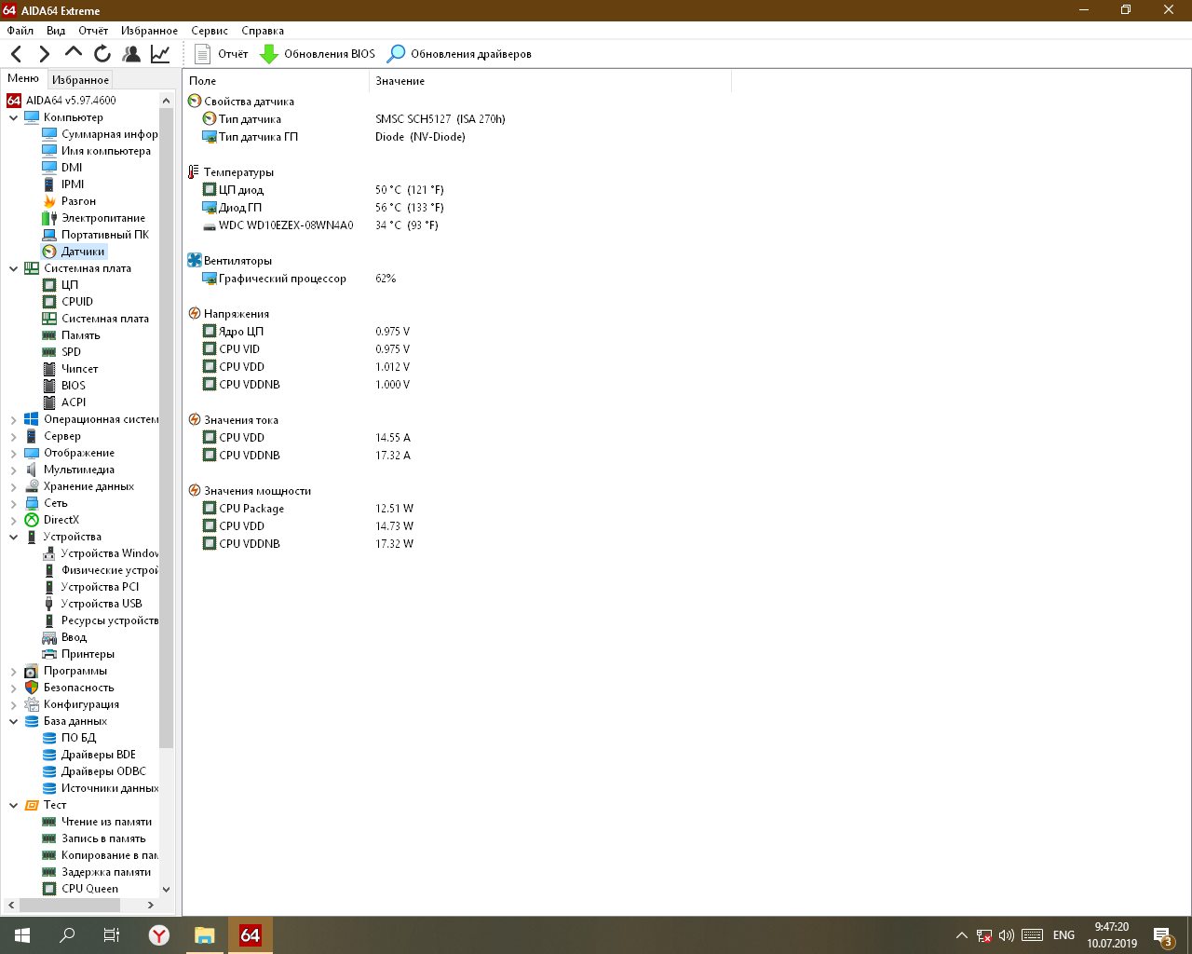Viewport: 1192px width, 954px height.
Task: Select the ЦП диод temperature row
Action: 323,190
